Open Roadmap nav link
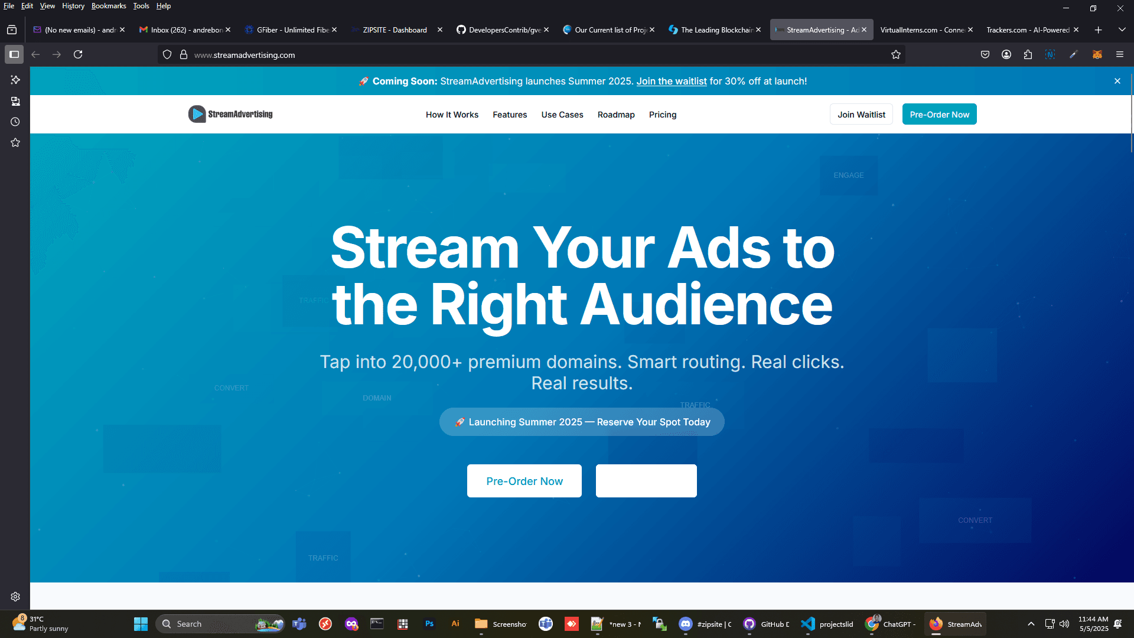The image size is (1134, 638). coord(616,115)
